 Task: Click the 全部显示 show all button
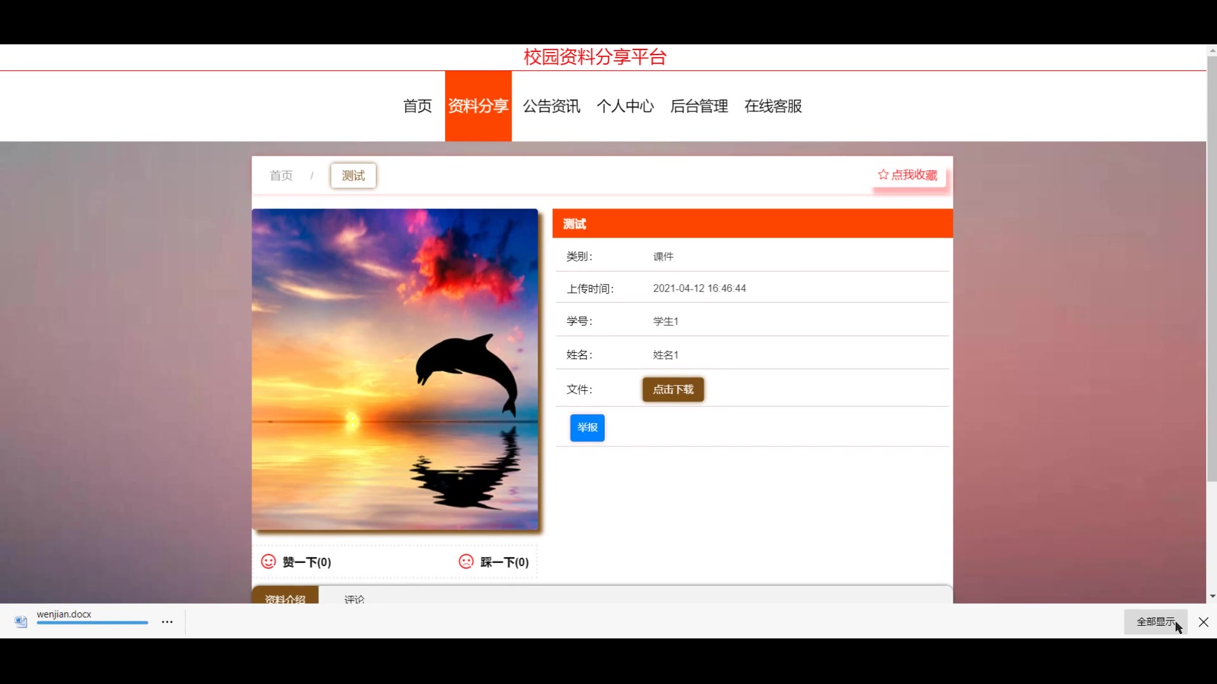pos(1156,622)
